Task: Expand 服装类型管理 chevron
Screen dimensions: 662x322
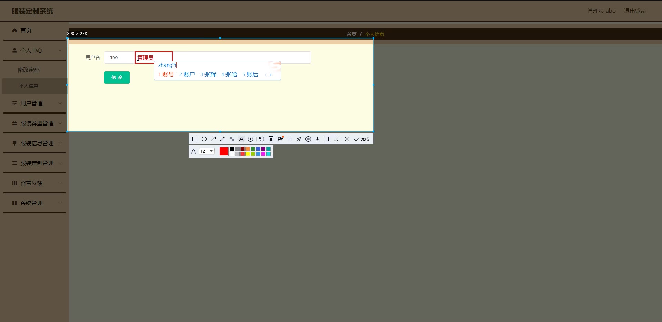Action: 60,123
